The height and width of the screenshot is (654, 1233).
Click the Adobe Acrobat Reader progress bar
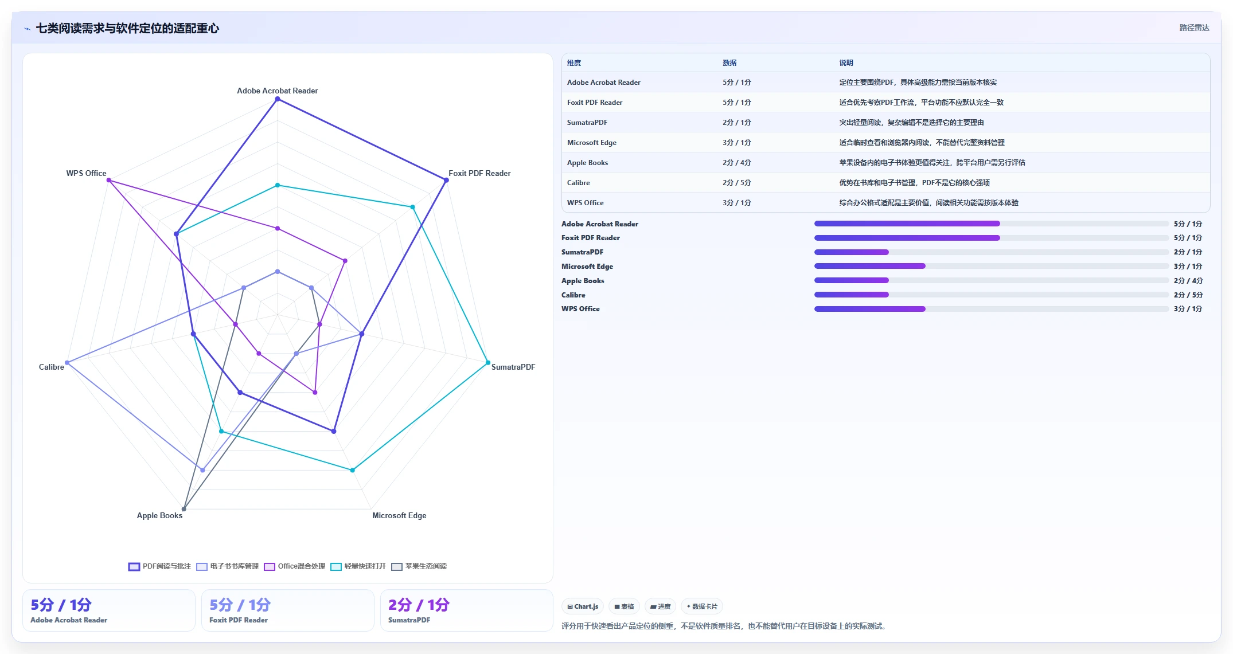pos(991,224)
